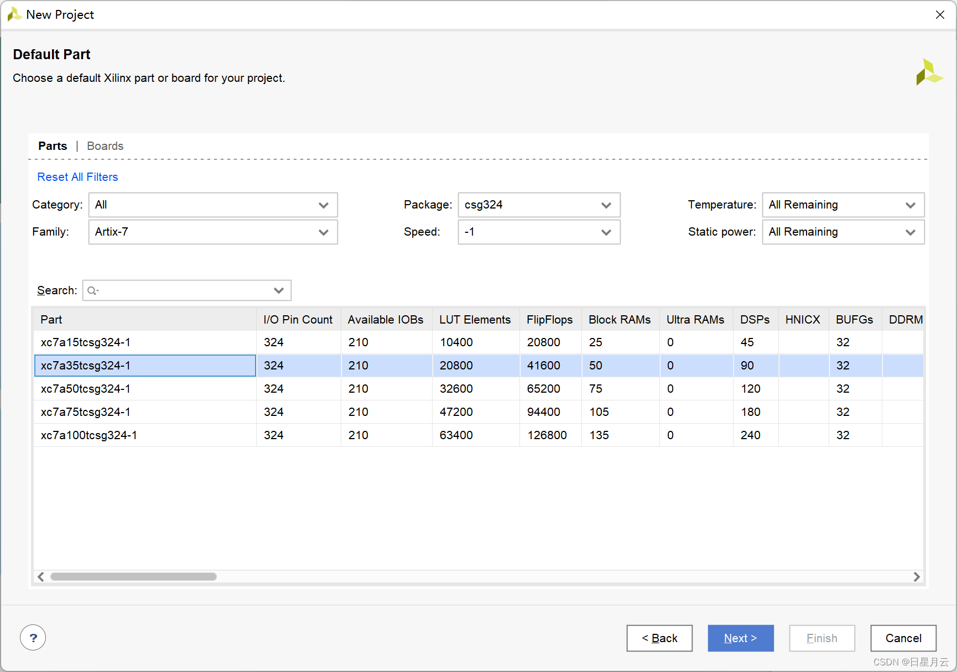The image size is (957, 672).
Task: Click the horizontal scrollbar left arrow
Action: 41,577
